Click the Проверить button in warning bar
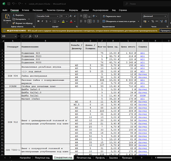This screenshot has height=161, width=171. pyautogui.click(x=165, y=31)
